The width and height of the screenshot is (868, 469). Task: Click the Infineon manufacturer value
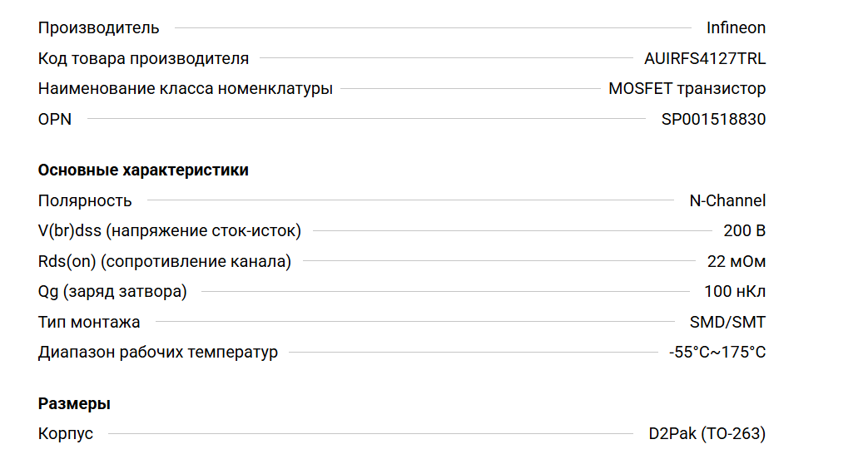[x=736, y=27]
